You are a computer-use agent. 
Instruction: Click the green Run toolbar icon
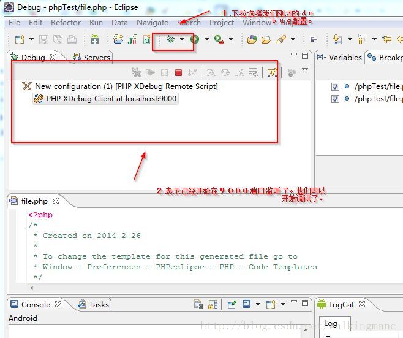195,39
